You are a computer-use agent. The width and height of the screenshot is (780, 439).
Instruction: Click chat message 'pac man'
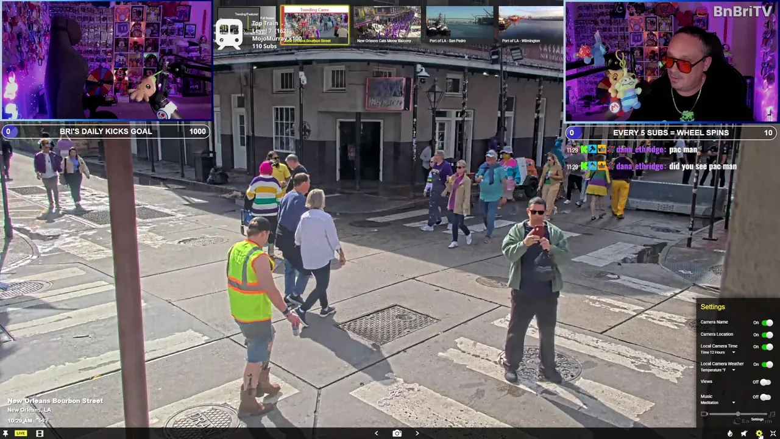[682, 150]
